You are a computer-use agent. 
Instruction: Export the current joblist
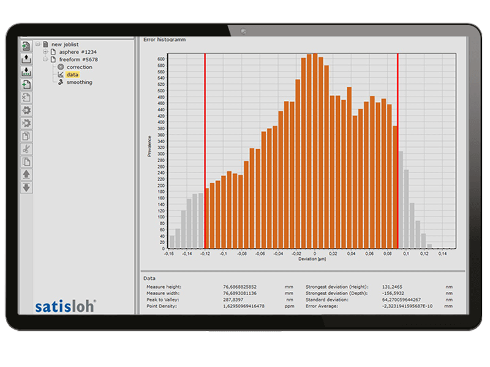point(25,59)
